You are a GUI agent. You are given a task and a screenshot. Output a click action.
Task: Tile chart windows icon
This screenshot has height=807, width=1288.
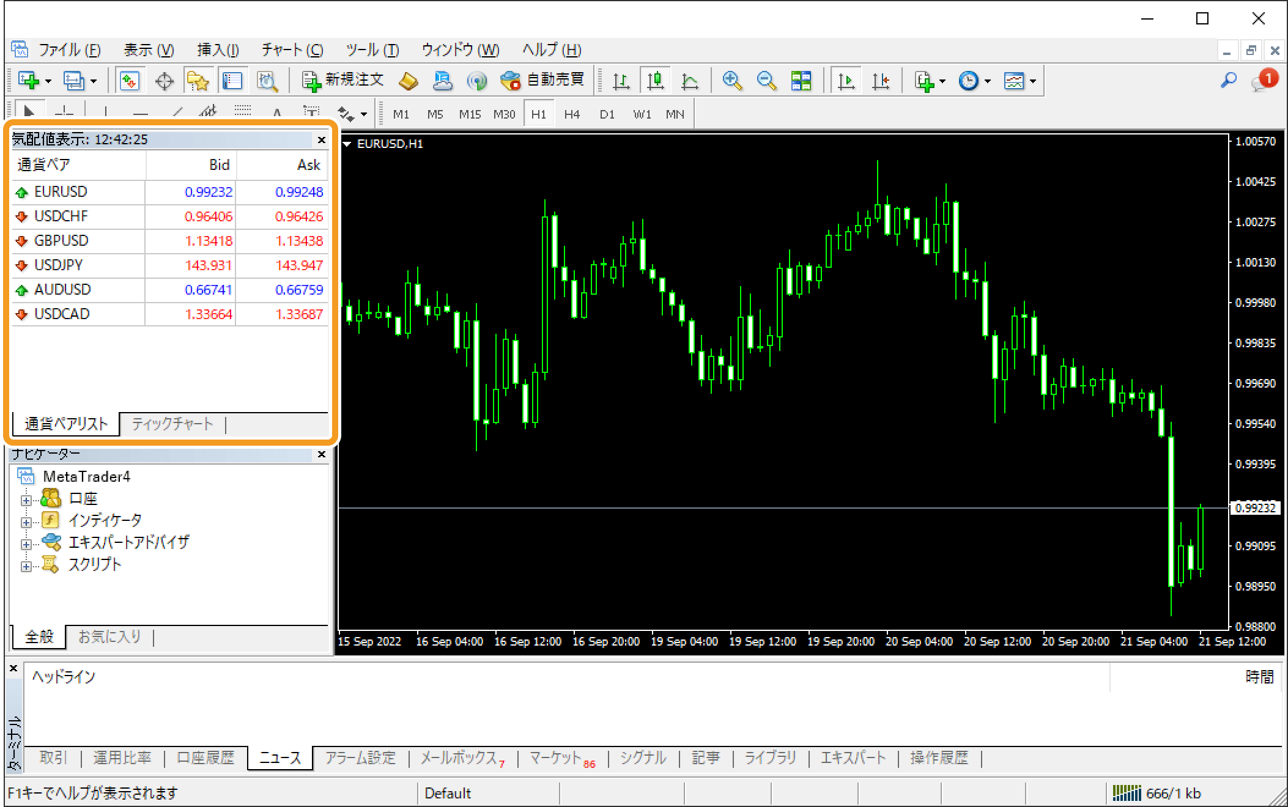coord(801,81)
